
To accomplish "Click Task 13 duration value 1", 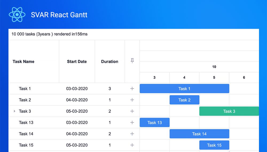I will 110,122.
